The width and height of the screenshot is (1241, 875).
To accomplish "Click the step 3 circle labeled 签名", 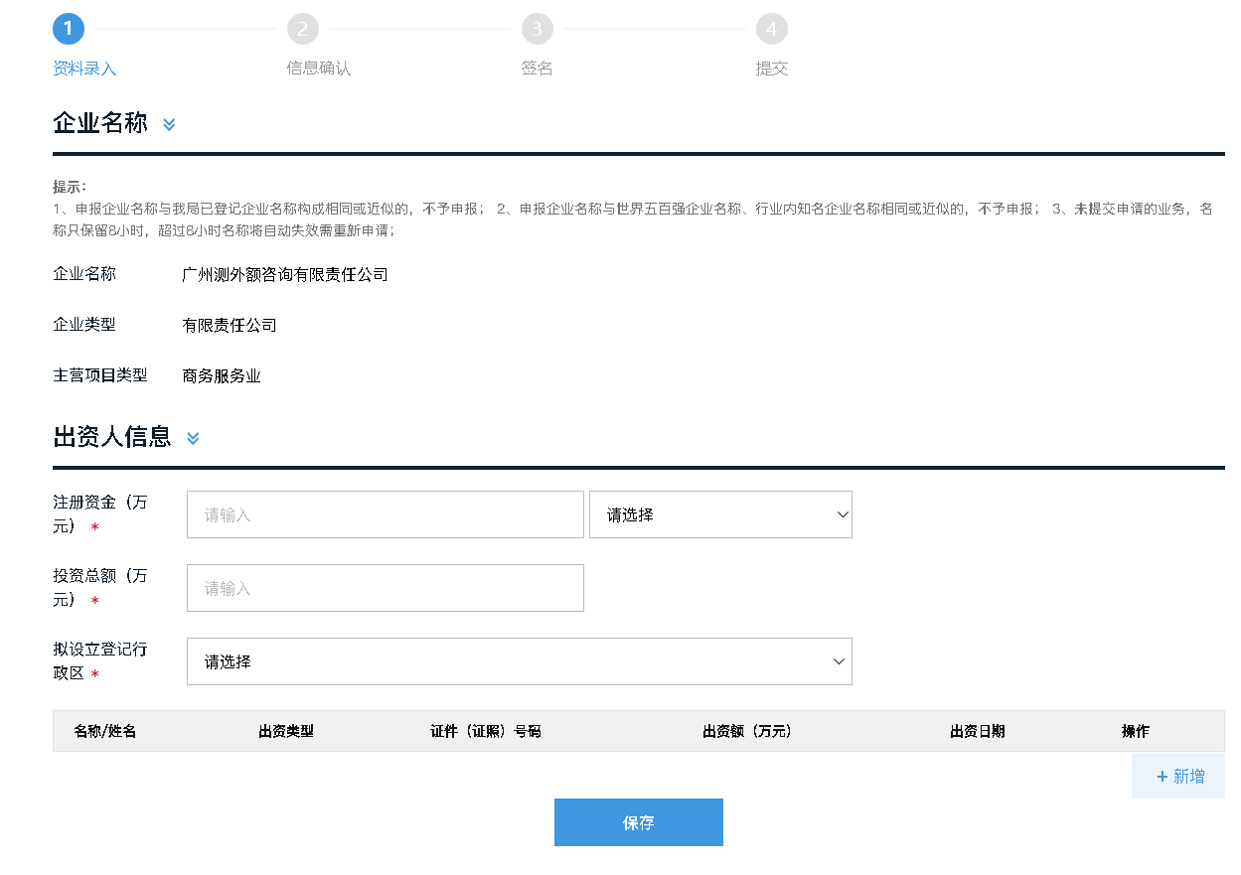I will pyautogui.click(x=538, y=28).
